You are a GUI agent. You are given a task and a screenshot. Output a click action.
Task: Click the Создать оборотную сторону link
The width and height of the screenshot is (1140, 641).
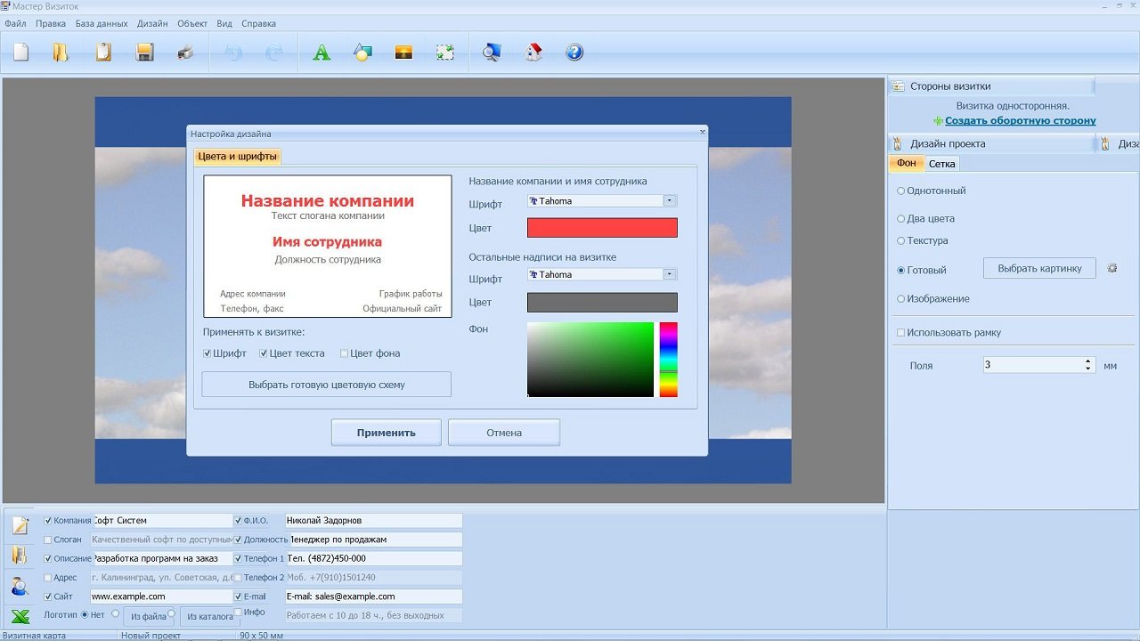point(1020,121)
